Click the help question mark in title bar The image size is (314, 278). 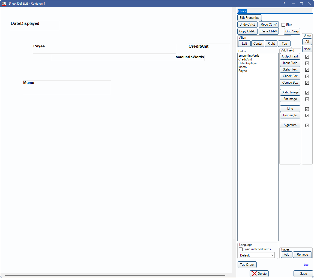click(284, 4)
